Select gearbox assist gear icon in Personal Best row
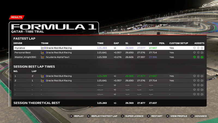Screen dimensions: 218x123 click(198, 52)
